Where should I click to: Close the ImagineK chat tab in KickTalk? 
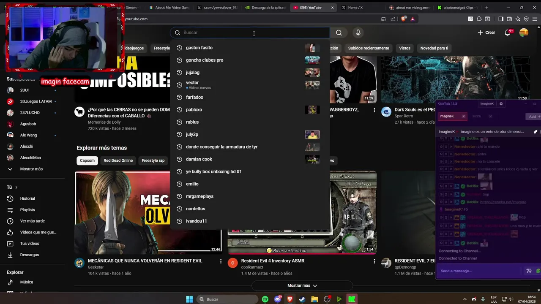tap(463, 116)
